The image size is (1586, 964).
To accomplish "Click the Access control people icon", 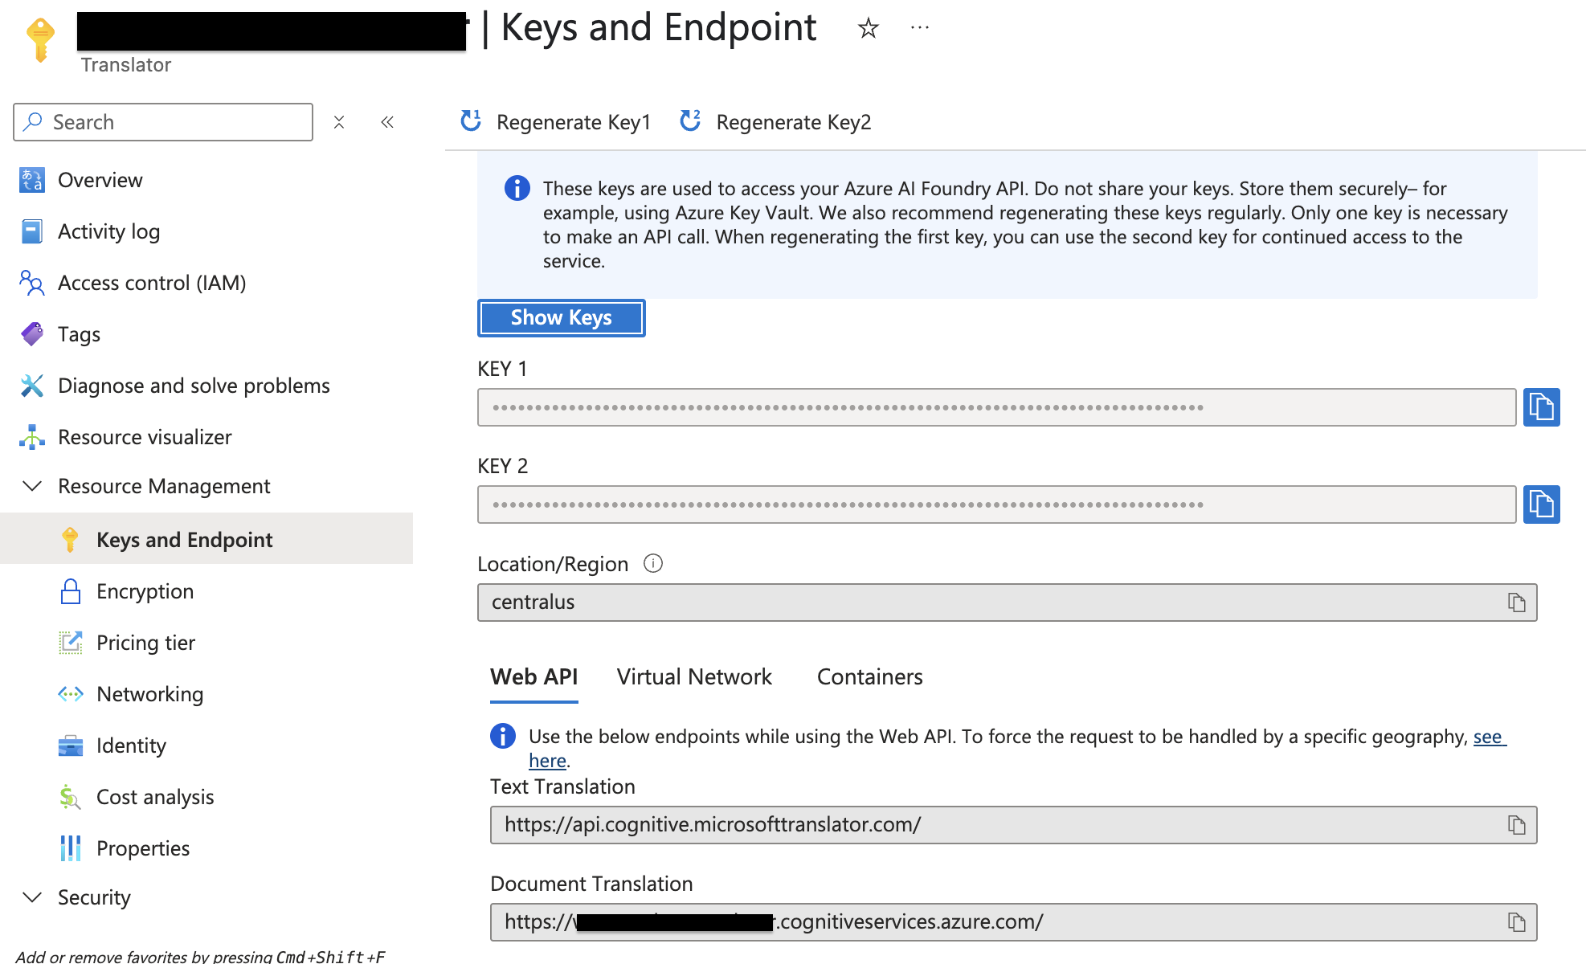I will (32, 283).
